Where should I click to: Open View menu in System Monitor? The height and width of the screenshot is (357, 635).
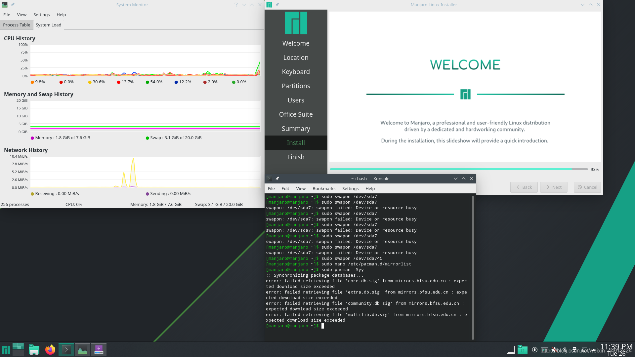click(22, 15)
